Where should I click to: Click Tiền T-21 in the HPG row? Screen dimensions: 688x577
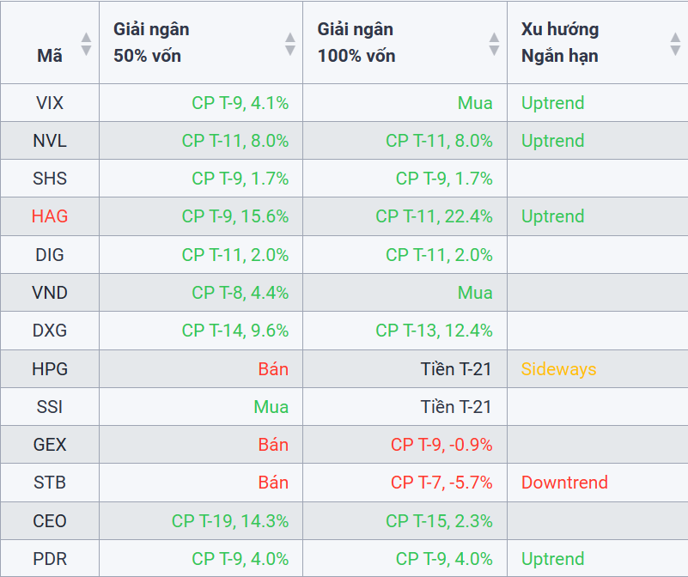pos(456,369)
